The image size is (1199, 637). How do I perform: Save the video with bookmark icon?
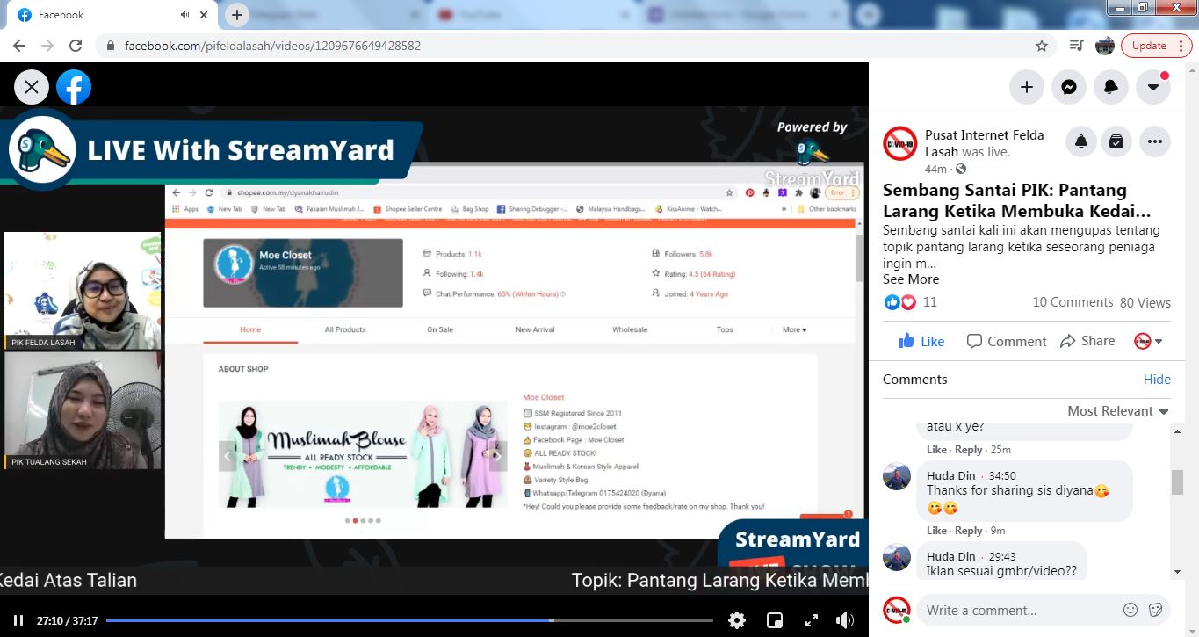(x=1116, y=141)
